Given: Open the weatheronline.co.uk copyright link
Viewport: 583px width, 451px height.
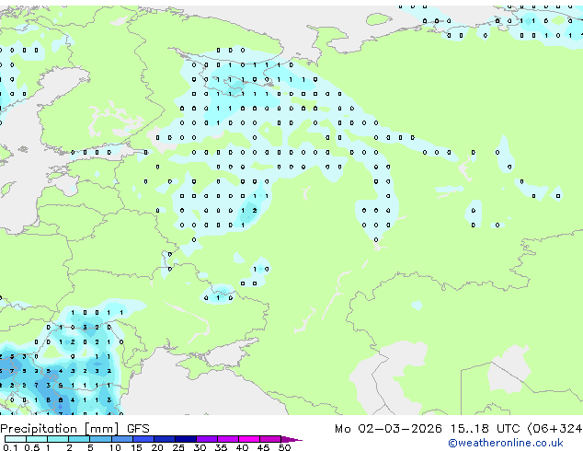Looking at the screenshot, I should (x=506, y=443).
